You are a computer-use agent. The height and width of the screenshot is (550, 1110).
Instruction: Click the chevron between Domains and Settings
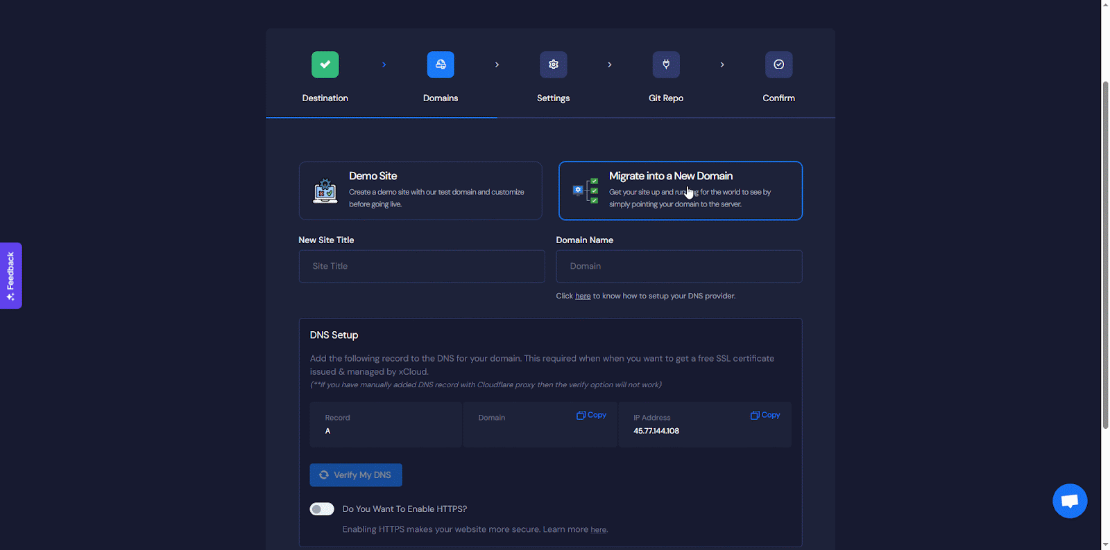497,64
